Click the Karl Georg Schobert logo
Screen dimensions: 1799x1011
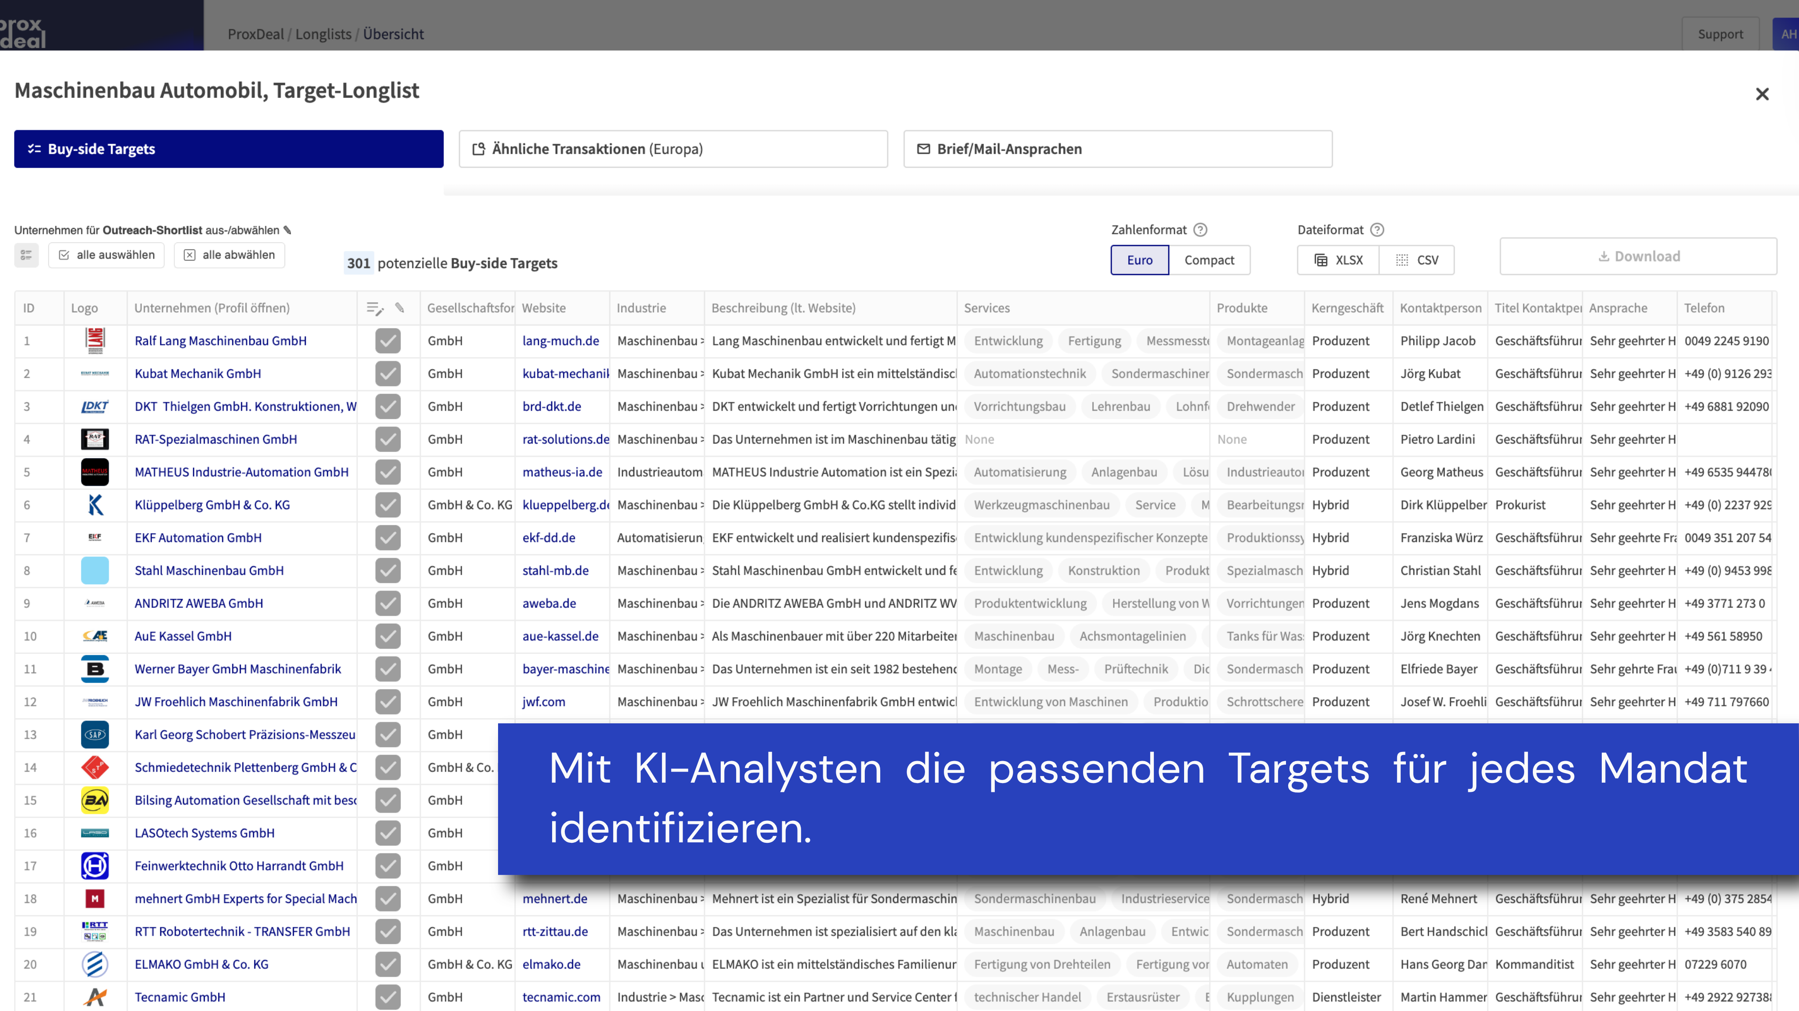click(95, 734)
